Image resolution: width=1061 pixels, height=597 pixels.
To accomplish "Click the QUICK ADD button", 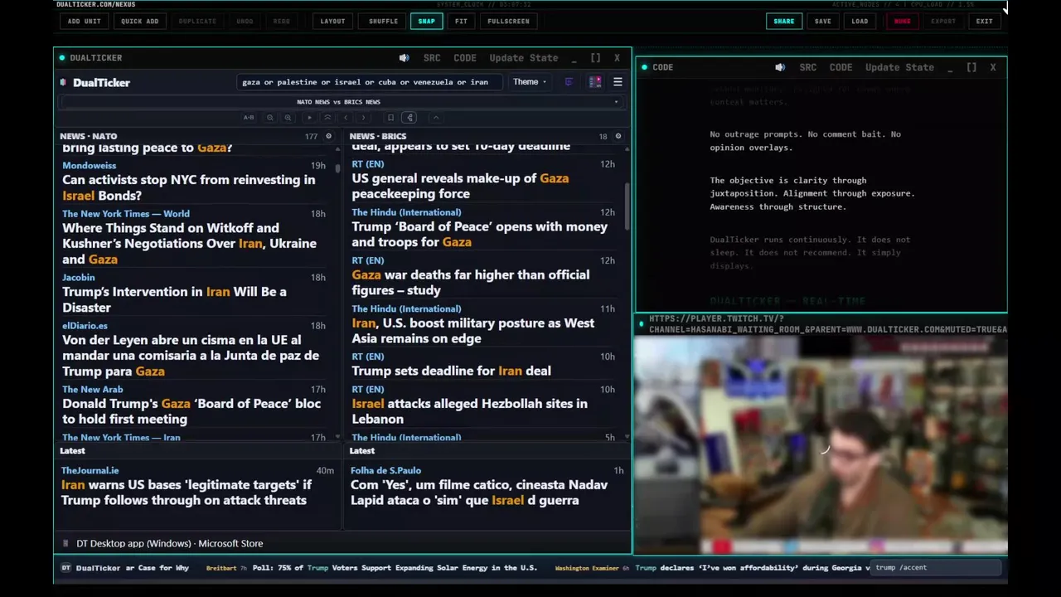I will pos(139,21).
